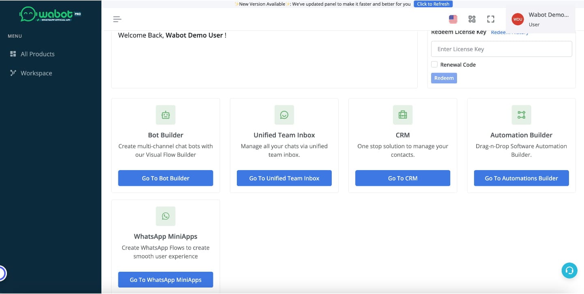Click the Bot Builder robot icon

pyautogui.click(x=165, y=115)
